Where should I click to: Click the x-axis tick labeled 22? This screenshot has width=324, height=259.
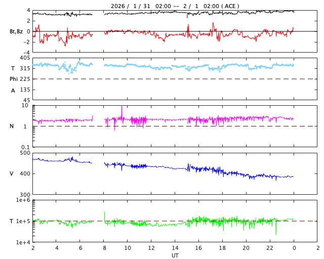tap(270, 248)
